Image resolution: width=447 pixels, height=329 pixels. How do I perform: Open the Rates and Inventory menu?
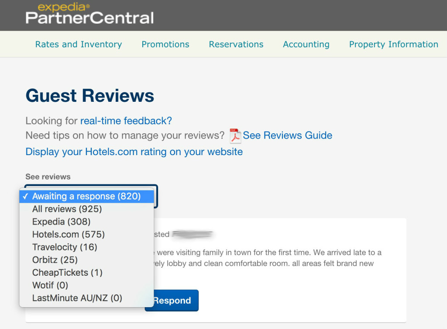[x=79, y=44]
